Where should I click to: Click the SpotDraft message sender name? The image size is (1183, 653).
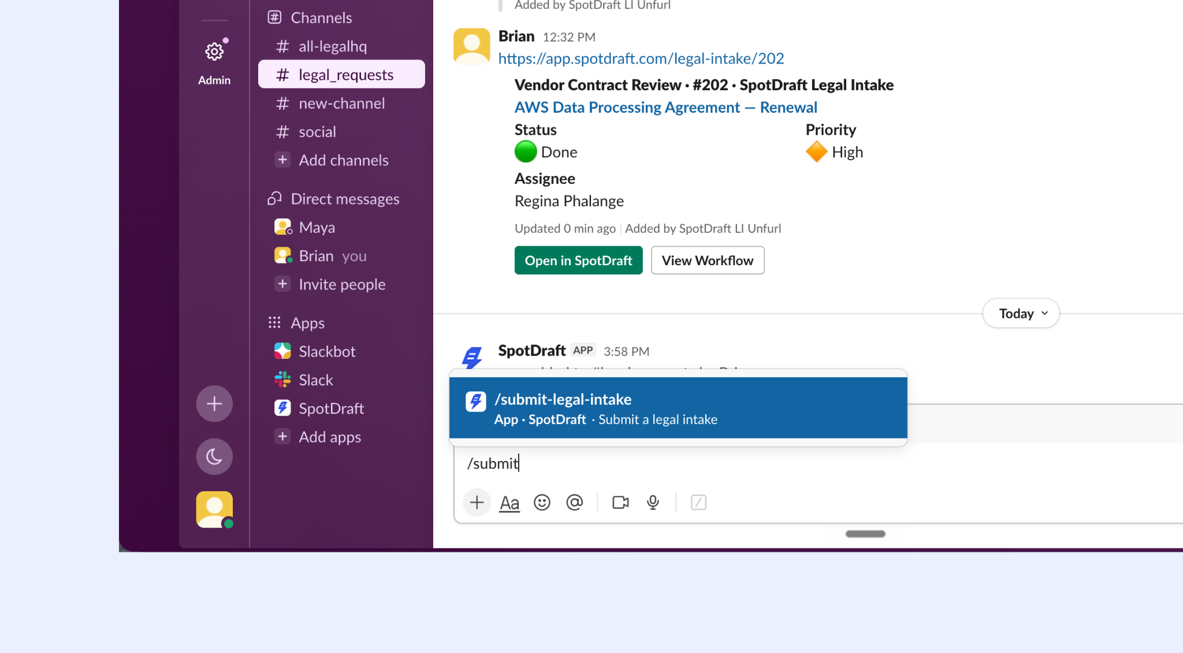[x=531, y=351]
